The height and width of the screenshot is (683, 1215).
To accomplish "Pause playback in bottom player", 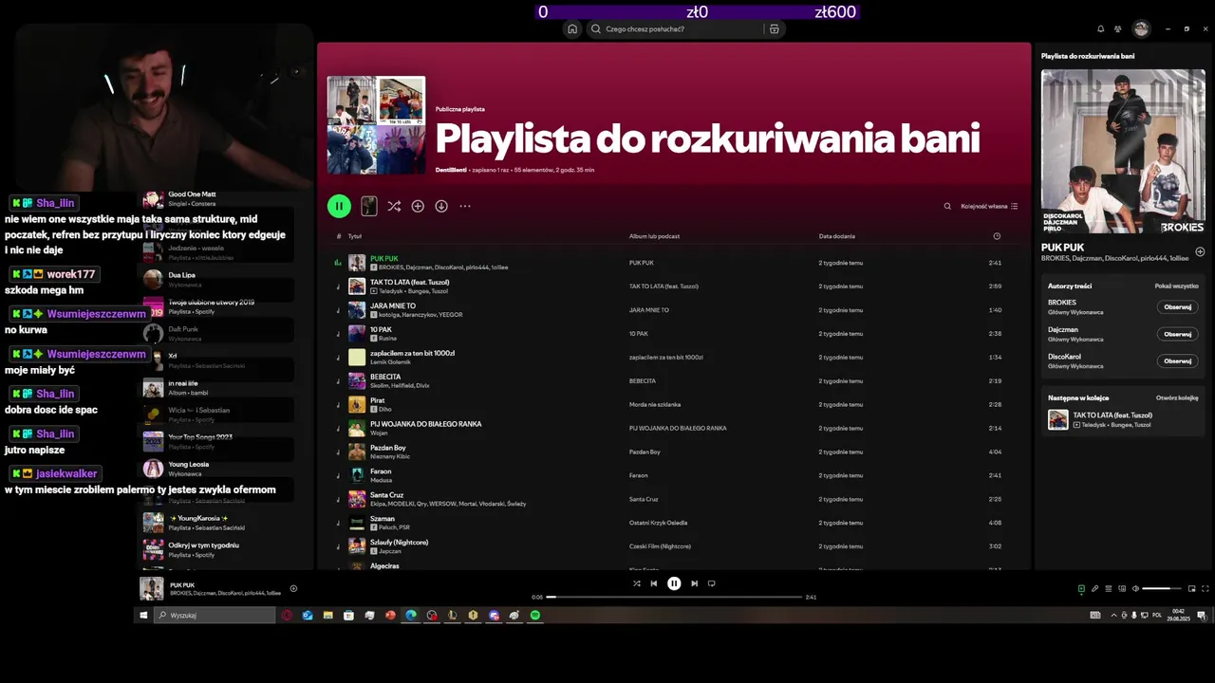I will 674,583.
